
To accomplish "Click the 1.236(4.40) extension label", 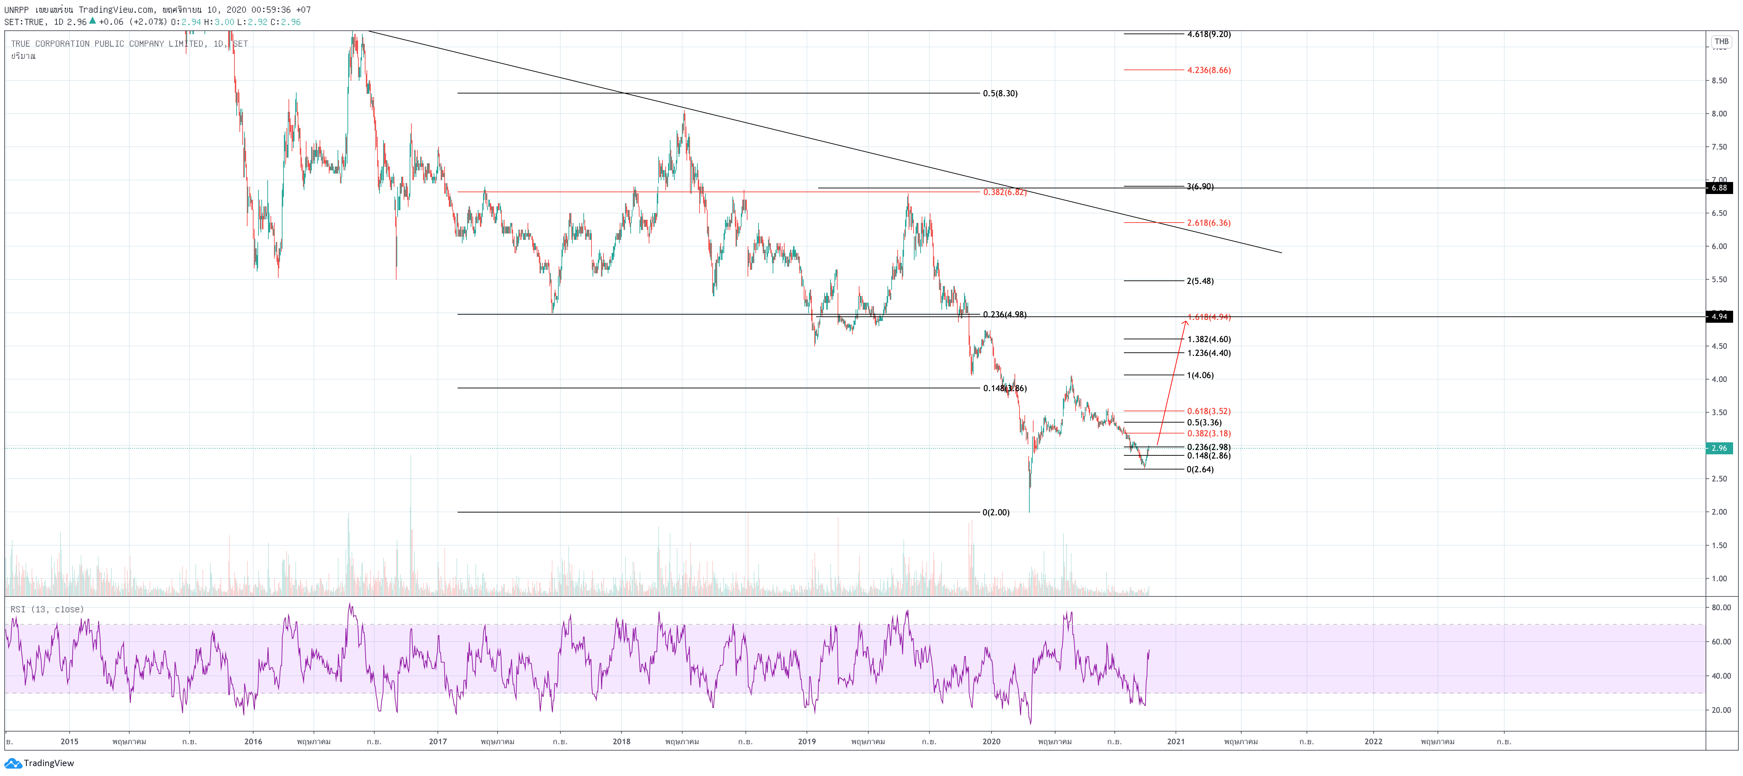I will pos(1208,353).
